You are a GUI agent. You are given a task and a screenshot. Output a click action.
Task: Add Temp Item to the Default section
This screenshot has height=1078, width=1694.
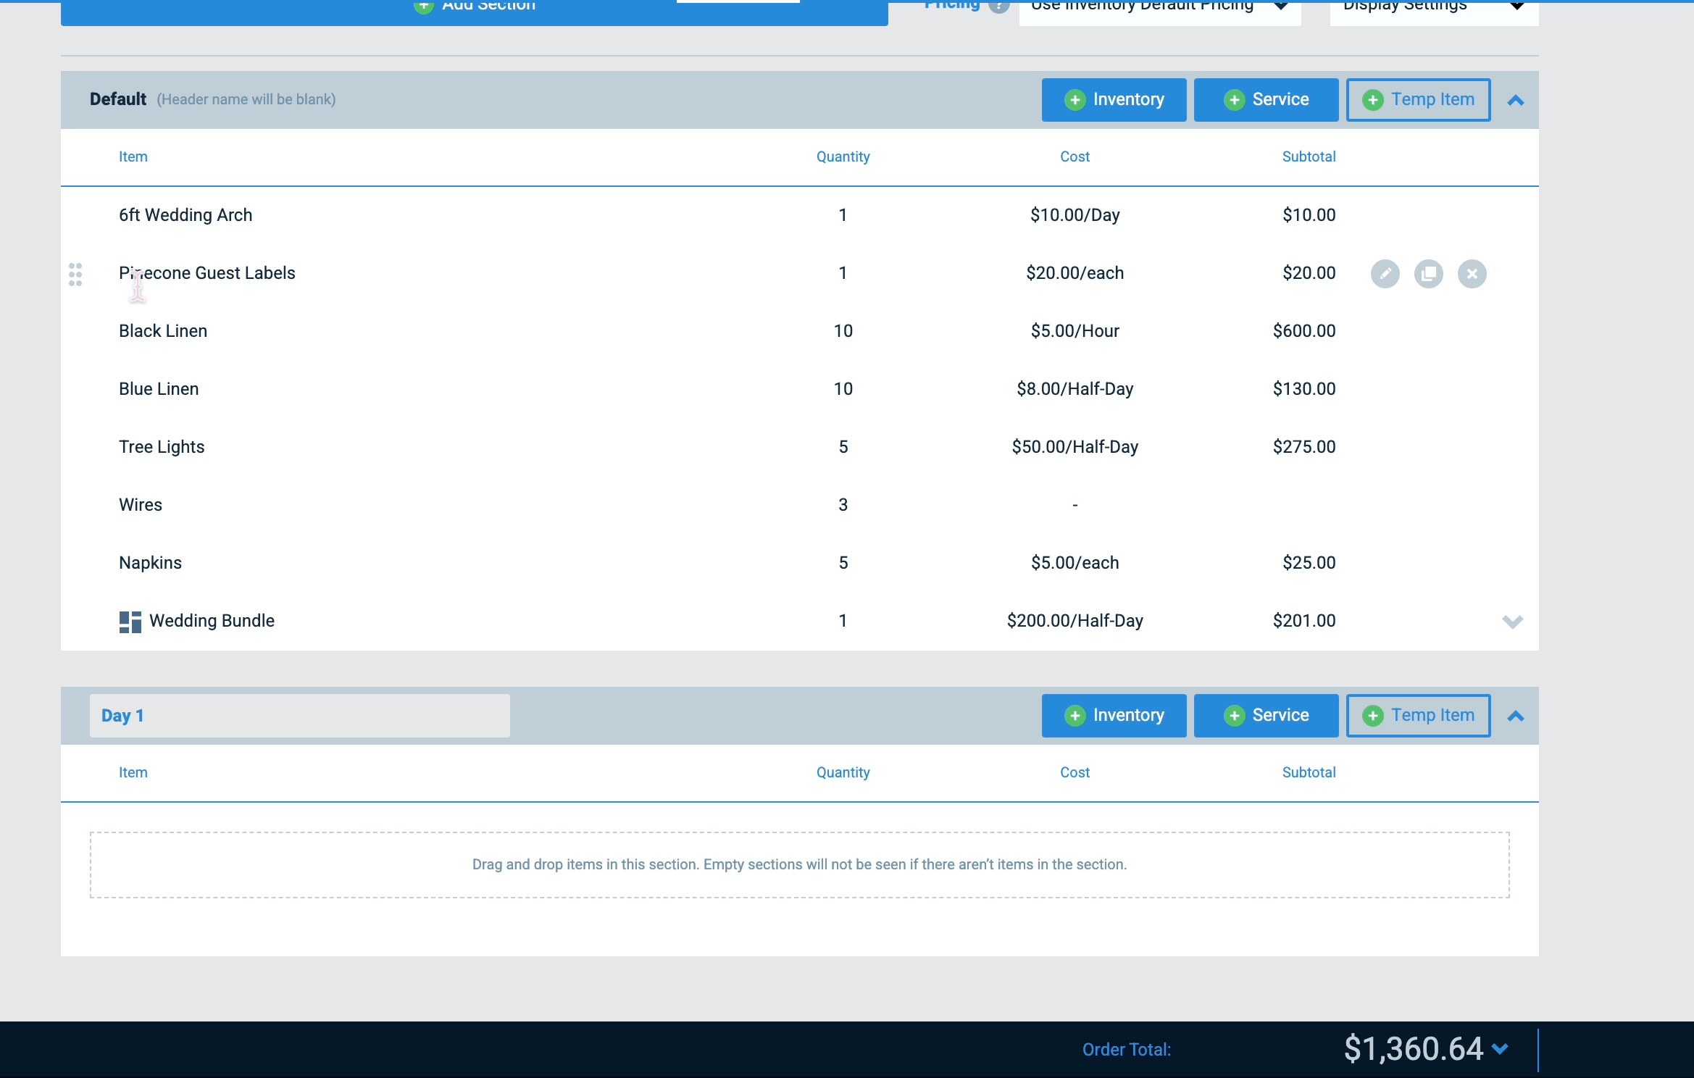(x=1418, y=100)
